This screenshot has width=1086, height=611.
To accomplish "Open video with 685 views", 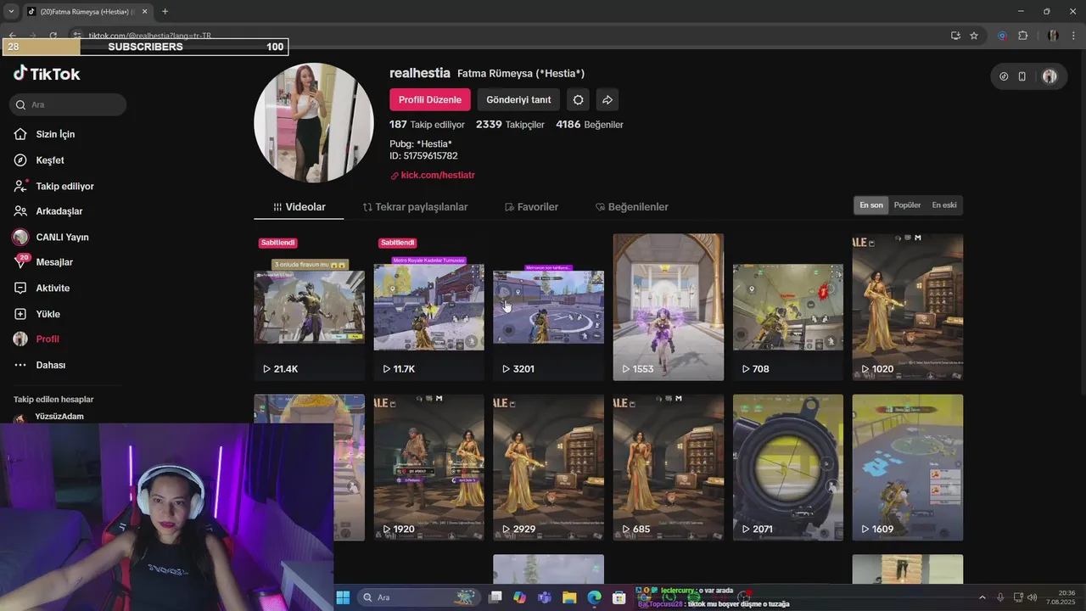I will click(x=669, y=468).
